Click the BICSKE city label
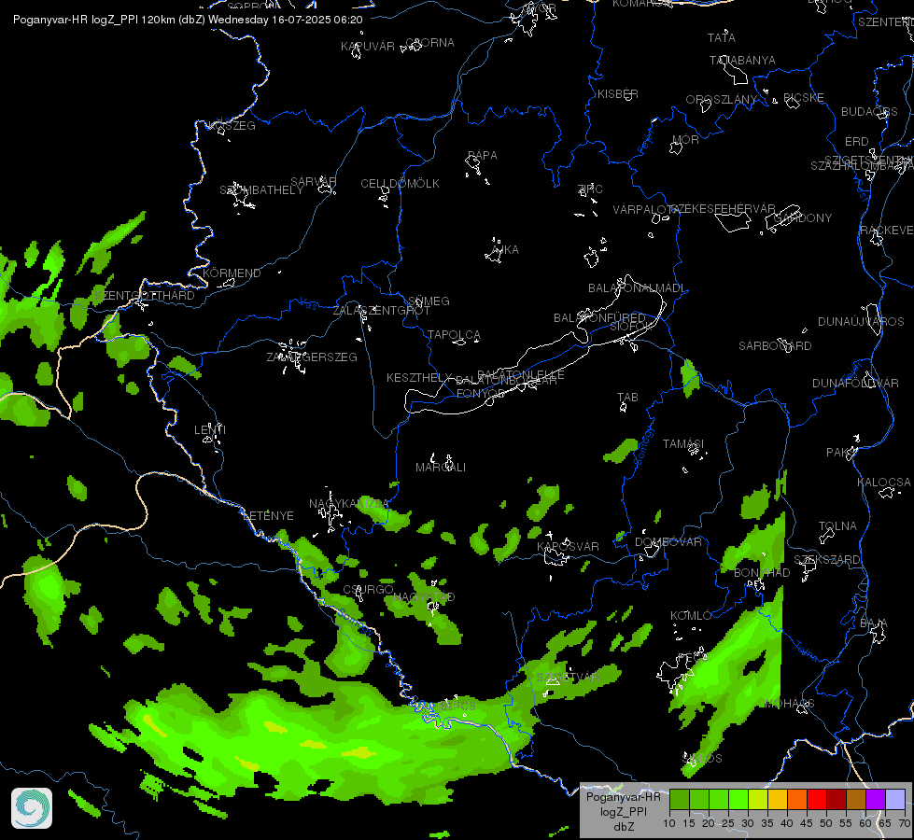Screen dimensions: 914x840 [x=804, y=98]
